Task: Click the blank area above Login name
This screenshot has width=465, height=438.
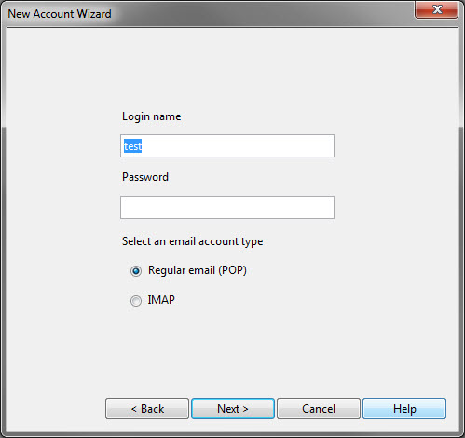Action: pyautogui.click(x=227, y=68)
